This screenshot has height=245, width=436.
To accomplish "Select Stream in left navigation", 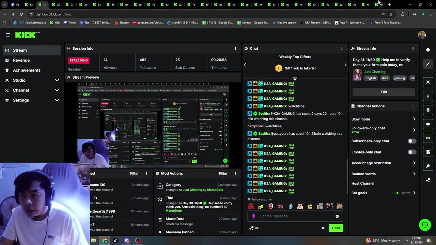I will click(32, 50).
